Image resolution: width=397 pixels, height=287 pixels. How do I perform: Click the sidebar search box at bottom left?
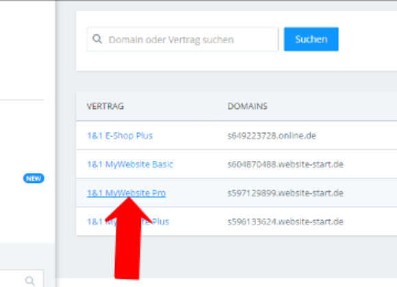21,278
